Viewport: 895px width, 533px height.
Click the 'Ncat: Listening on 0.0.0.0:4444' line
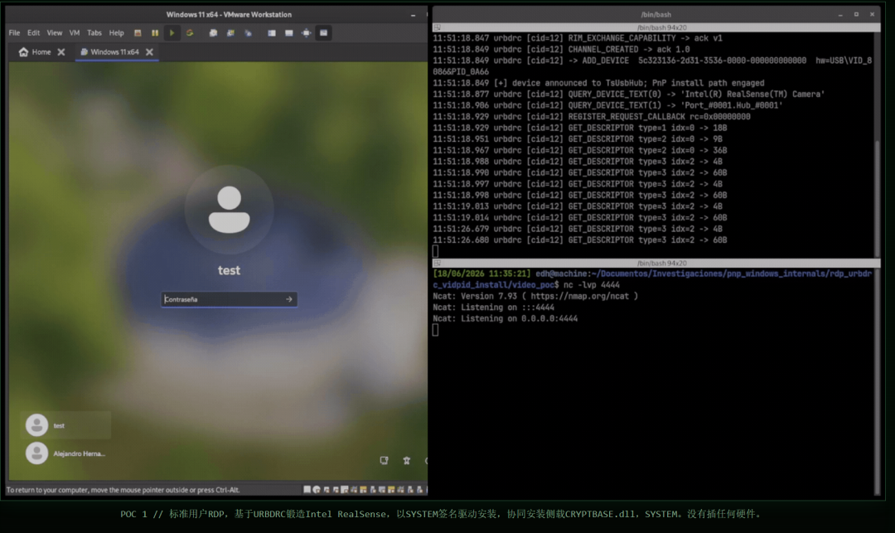click(506, 318)
